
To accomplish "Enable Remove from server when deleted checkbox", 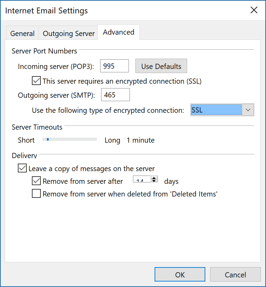I will pos(36,194).
